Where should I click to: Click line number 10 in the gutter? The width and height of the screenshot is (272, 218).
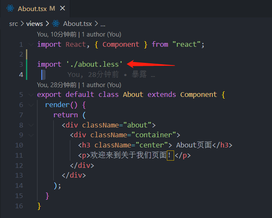pos(19,145)
